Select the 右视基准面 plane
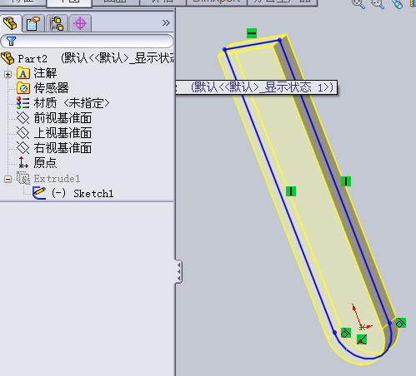 click(x=63, y=148)
